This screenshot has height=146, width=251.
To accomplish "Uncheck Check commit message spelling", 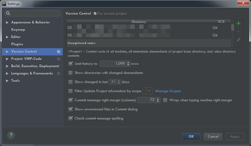I will 70,118.
